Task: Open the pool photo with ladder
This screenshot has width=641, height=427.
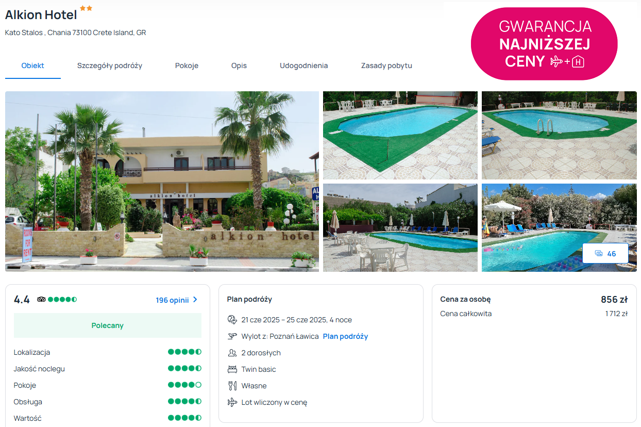Action: (x=559, y=135)
